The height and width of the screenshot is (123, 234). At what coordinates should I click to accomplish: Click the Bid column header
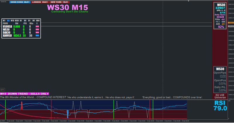(17, 23)
